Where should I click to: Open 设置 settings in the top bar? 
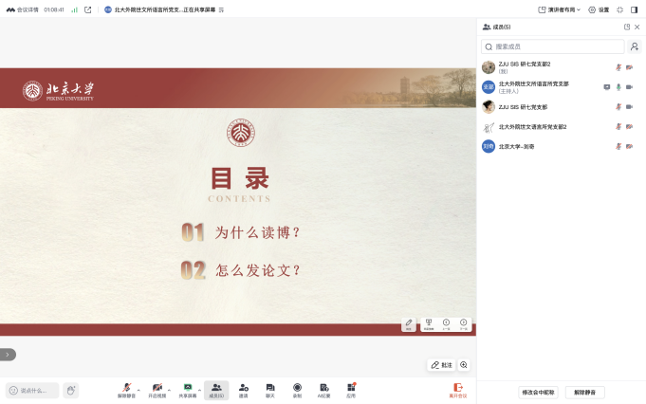pyautogui.click(x=599, y=9)
